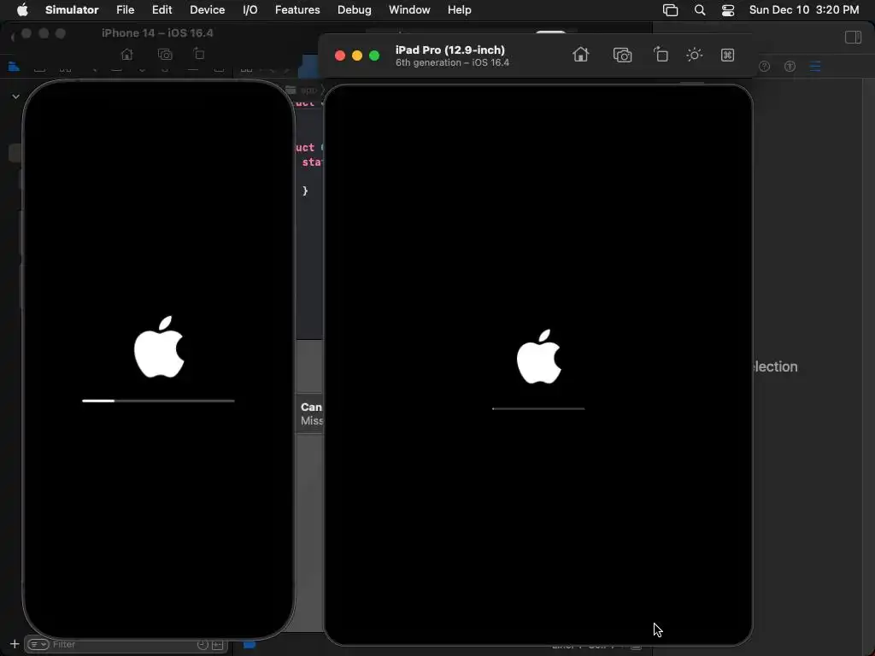Viewport: 875px width, 656px height.
Task: Open Spotlight search in menu bar
Action: pos(700,10)
